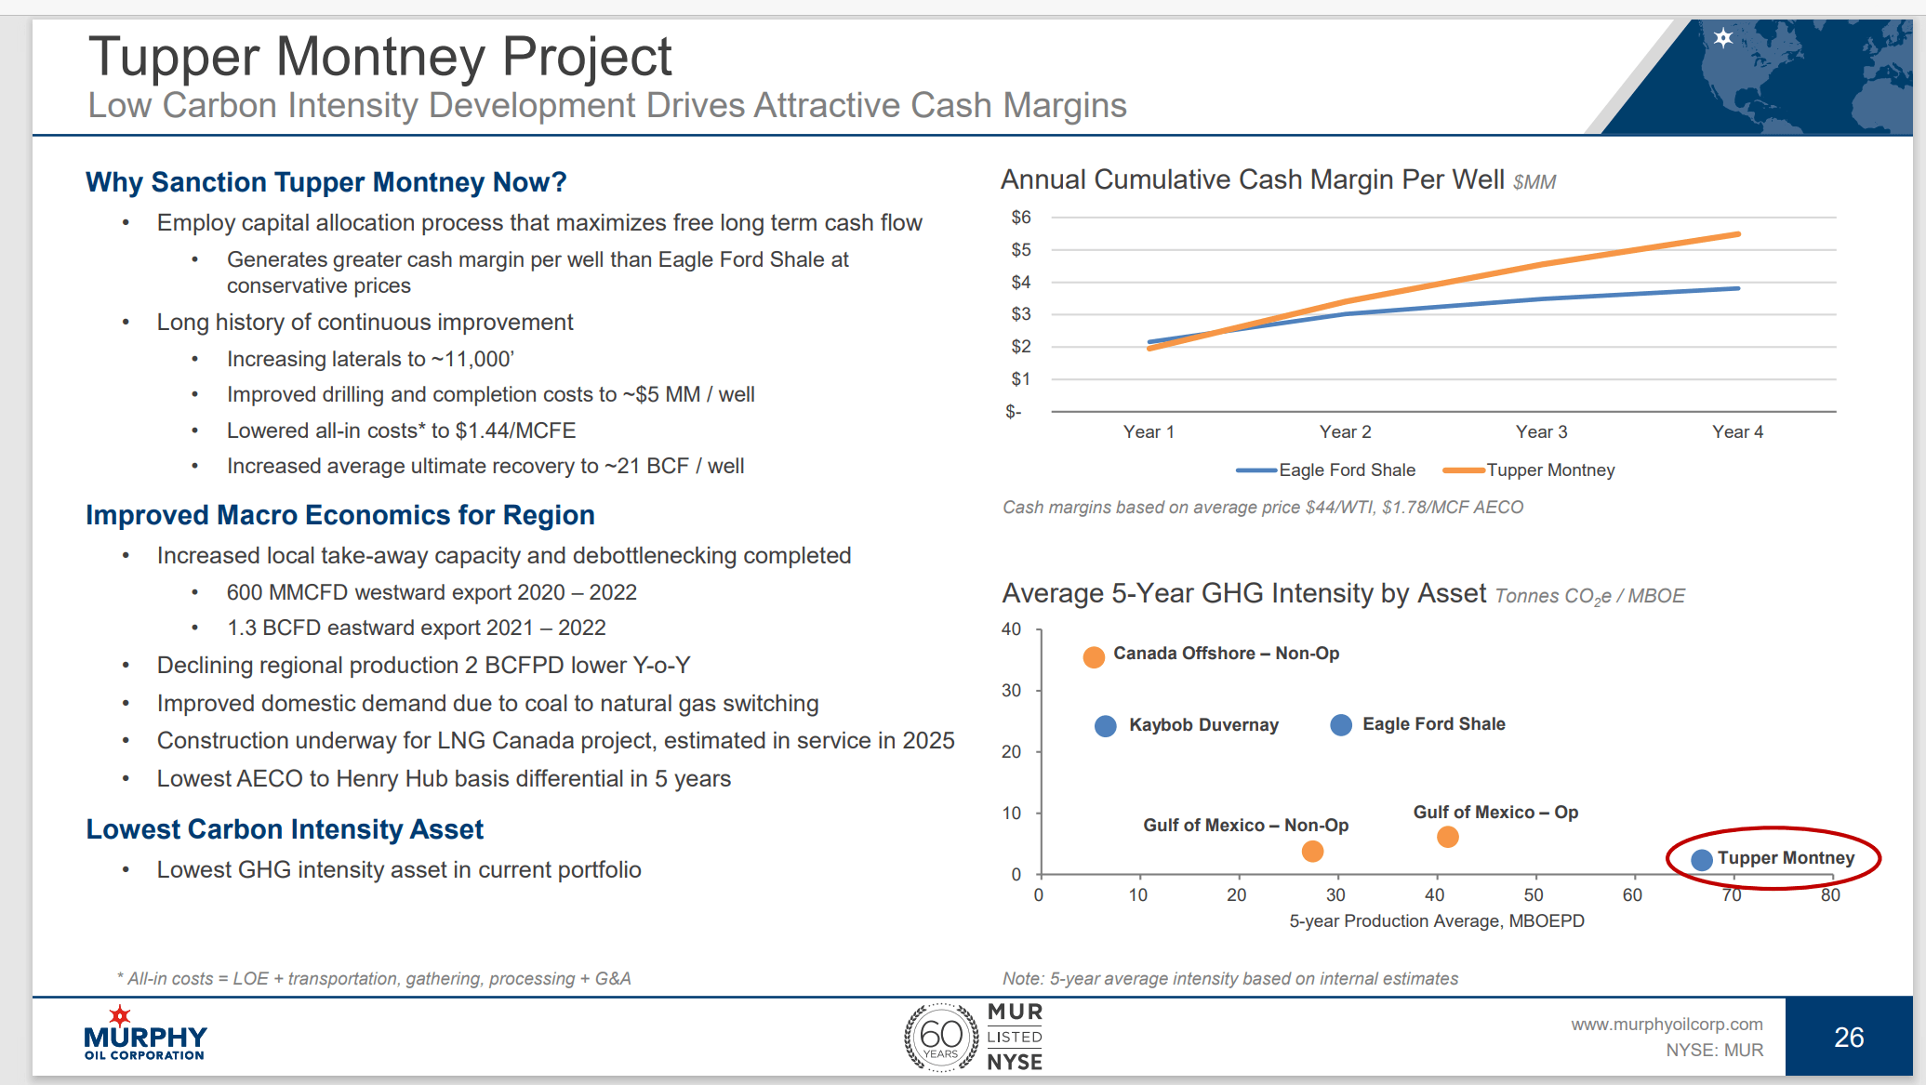The width and height of the screenshot is (1926, 1085).
Task: Click the Canada Offshore – Non-Op orange dot
Action: (1093, 657)
